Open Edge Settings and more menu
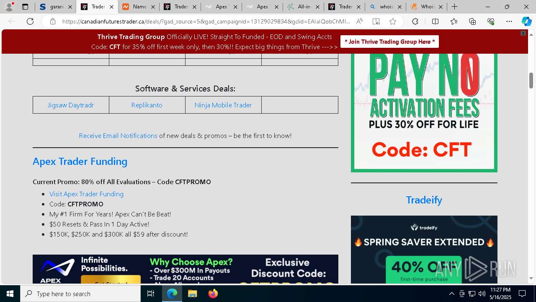 pyautogui.click(x=509, y=21)
